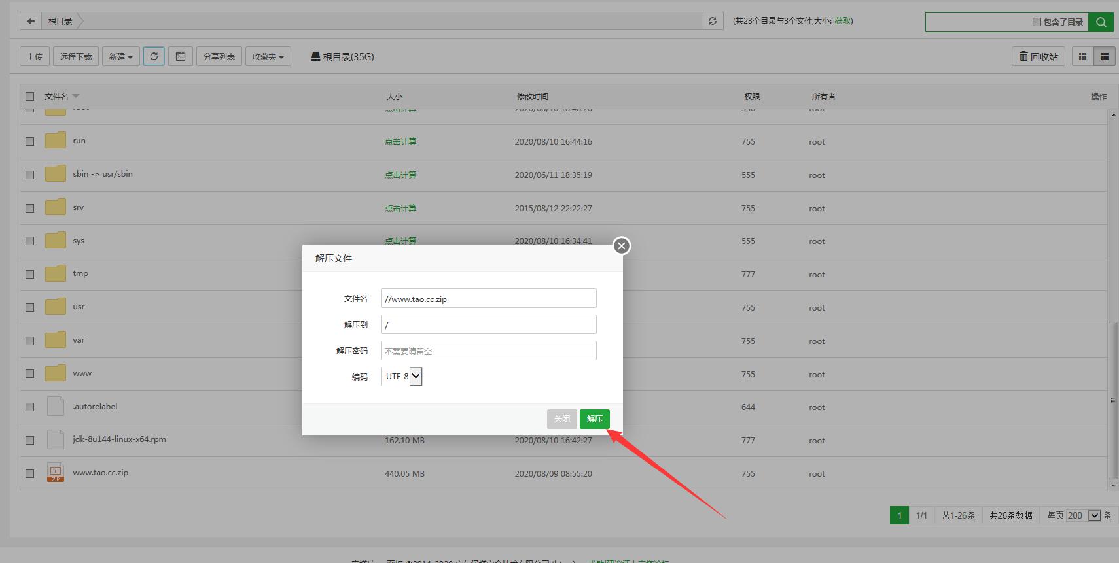Open the terminal icon in toolbar
This screenshot has width=1119, height=563.
click(x=181, y=56)
